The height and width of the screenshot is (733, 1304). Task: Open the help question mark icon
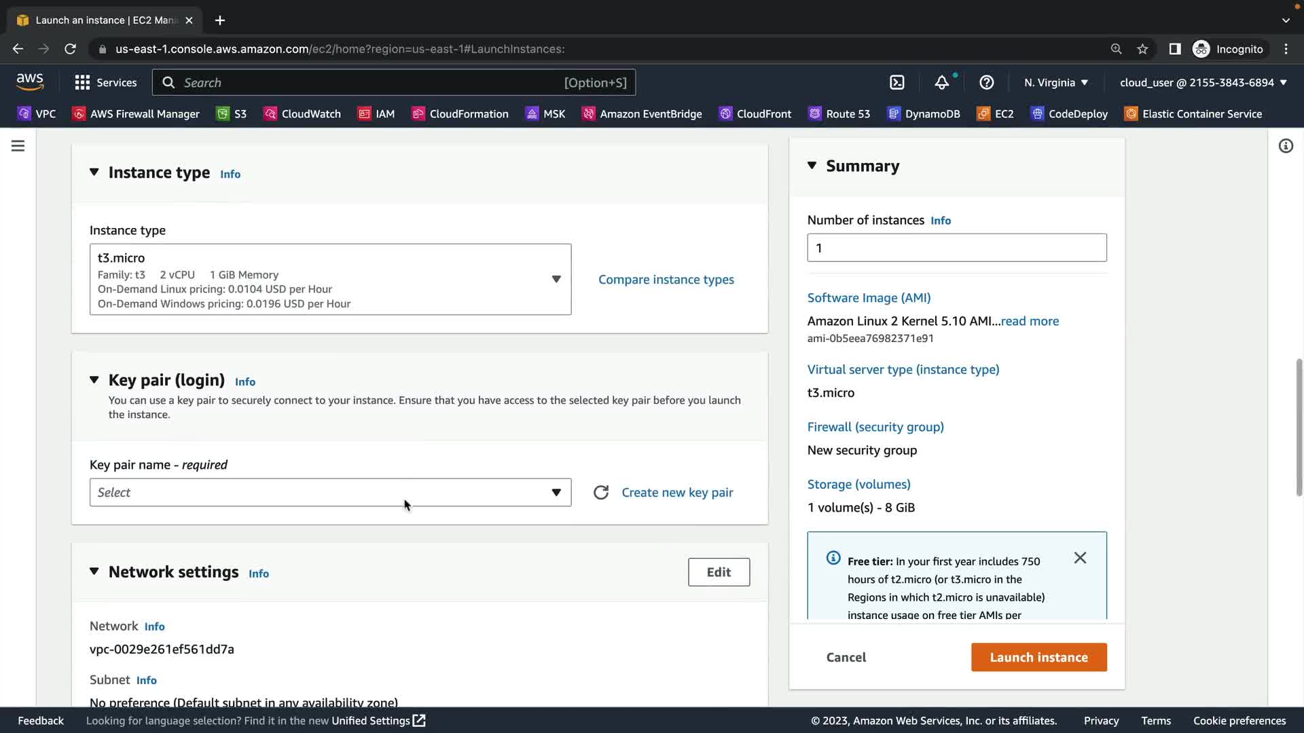click(986, 83)
